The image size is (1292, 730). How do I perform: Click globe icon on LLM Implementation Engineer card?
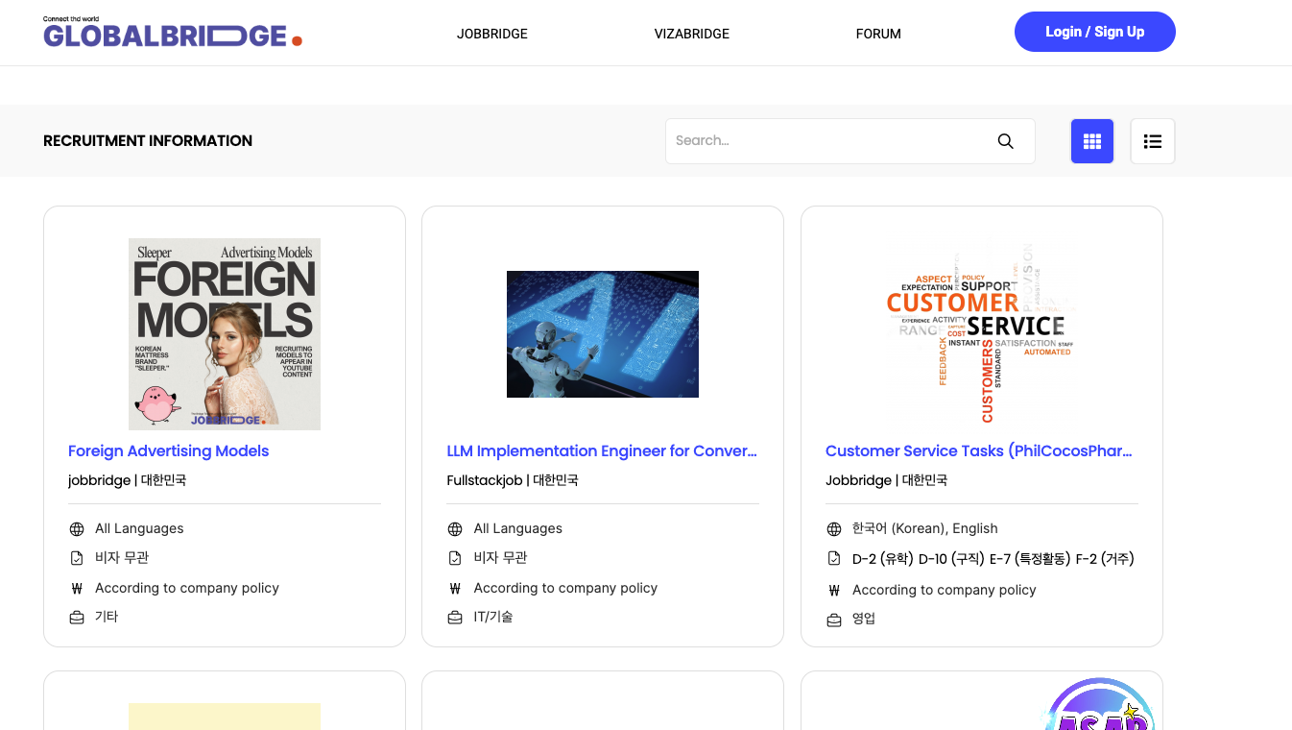coord(455,529)
